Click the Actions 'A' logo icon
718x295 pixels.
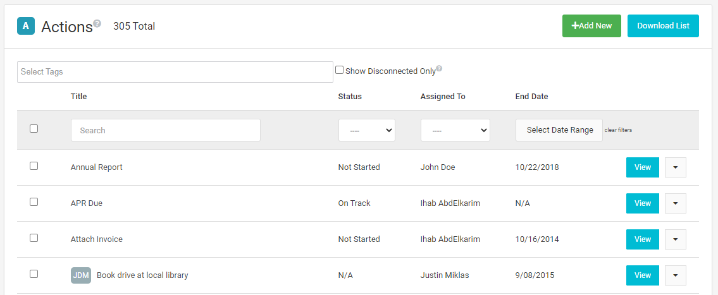coord(26,26)
